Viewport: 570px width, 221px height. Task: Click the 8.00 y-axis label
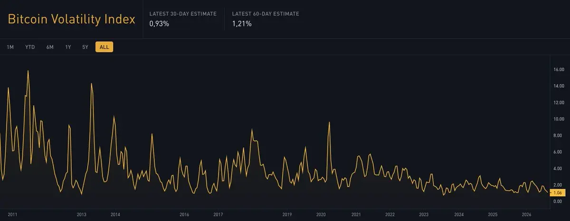click(x=559, y=136)
